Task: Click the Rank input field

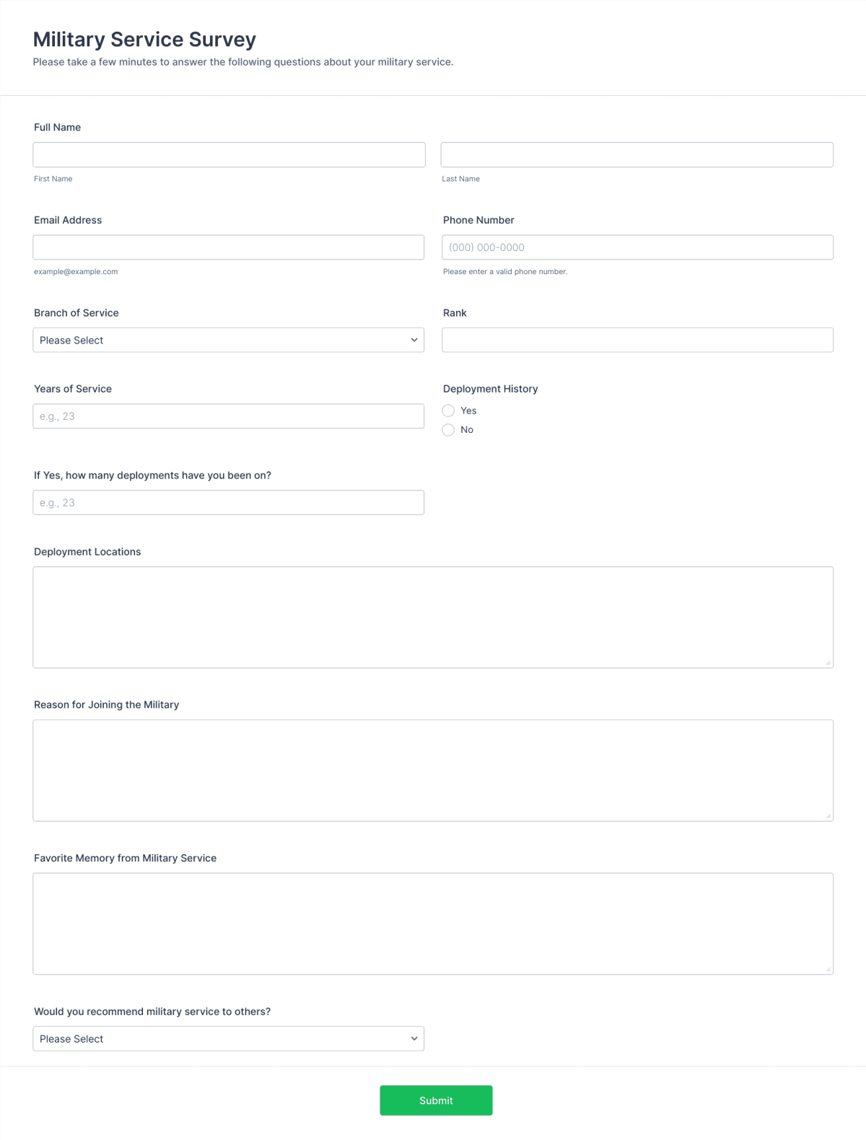Action: (x=637, y=339)
